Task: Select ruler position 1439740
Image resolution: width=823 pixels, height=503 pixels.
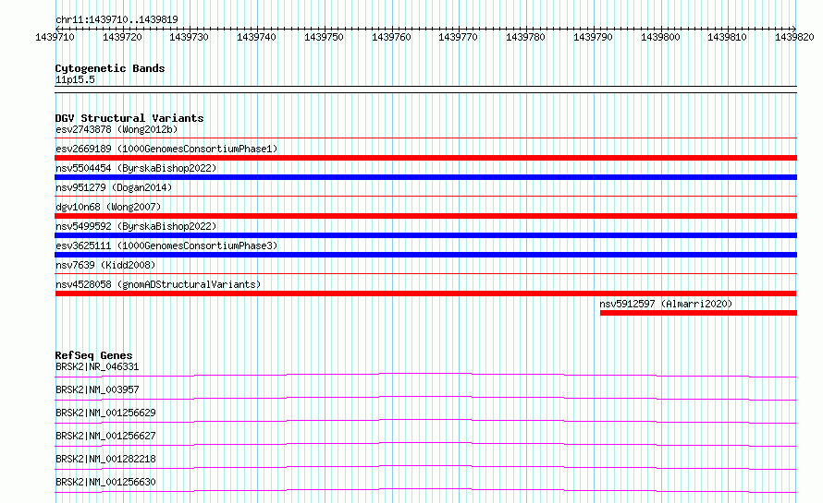Action: click(x=256, y=37)
